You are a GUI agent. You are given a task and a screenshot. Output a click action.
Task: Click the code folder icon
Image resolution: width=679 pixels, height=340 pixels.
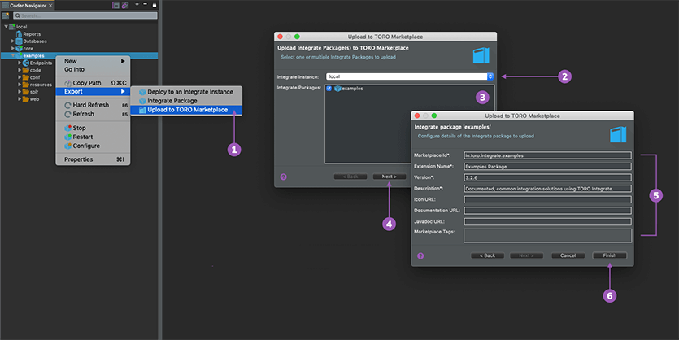tap(25, 70)
